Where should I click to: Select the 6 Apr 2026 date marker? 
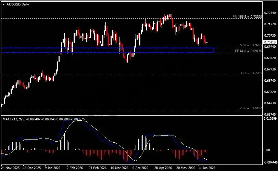tap(140, 168)
